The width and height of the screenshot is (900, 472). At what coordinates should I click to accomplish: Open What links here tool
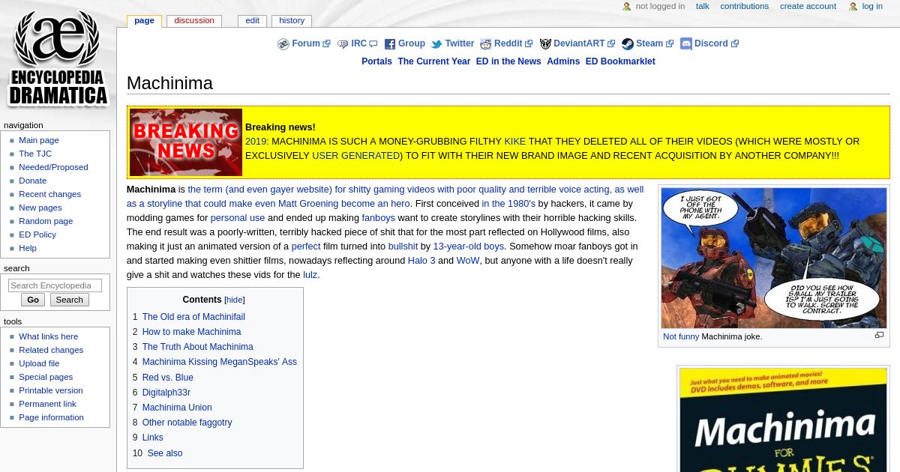48,336
